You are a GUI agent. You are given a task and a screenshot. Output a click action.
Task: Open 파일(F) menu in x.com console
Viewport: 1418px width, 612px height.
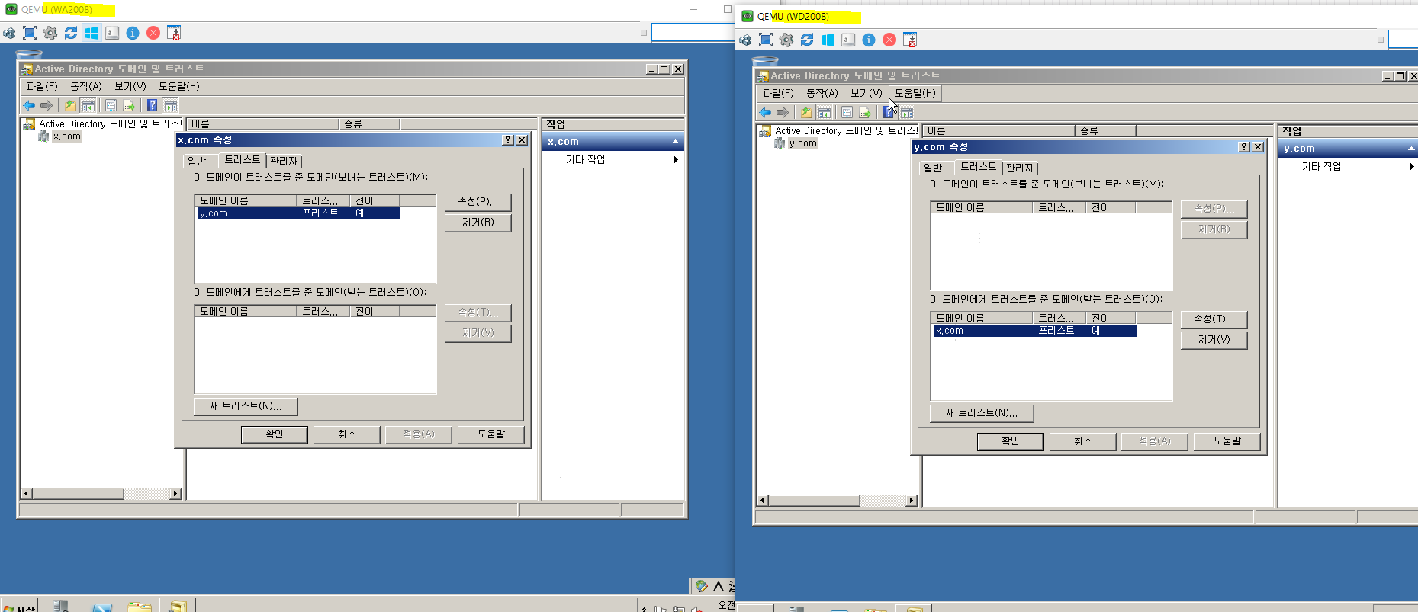42,86
